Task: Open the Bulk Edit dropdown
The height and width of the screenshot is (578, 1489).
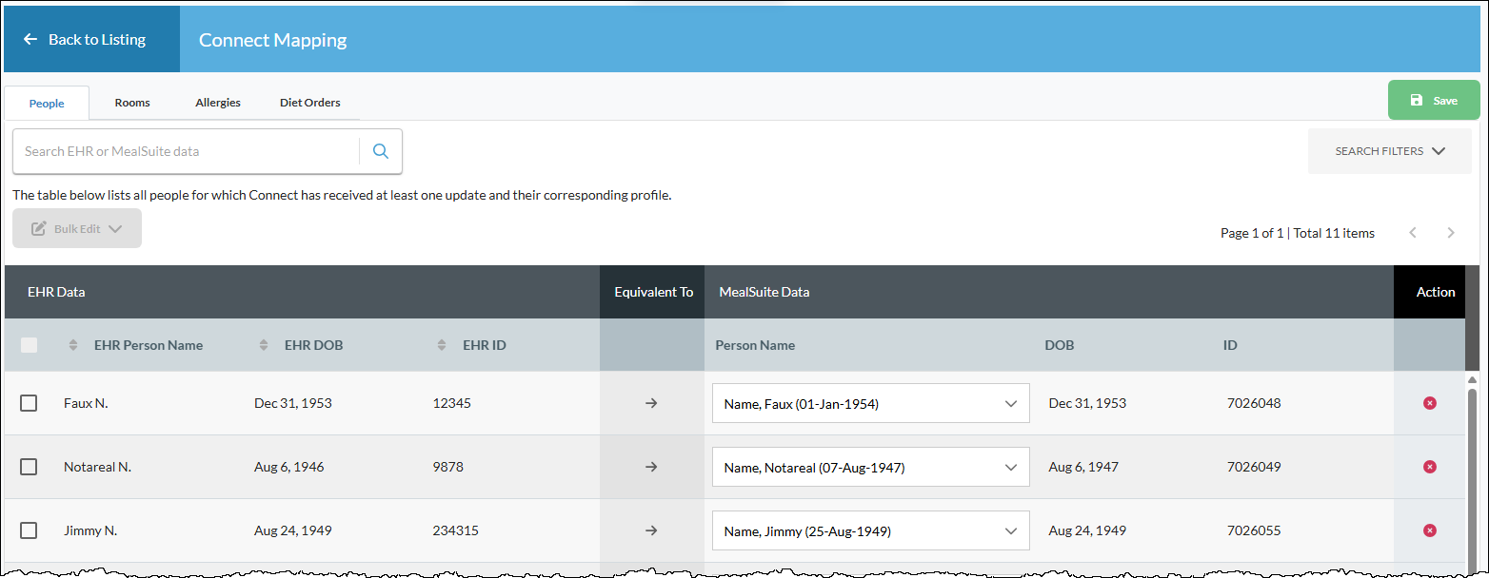Action: [77, 228]
